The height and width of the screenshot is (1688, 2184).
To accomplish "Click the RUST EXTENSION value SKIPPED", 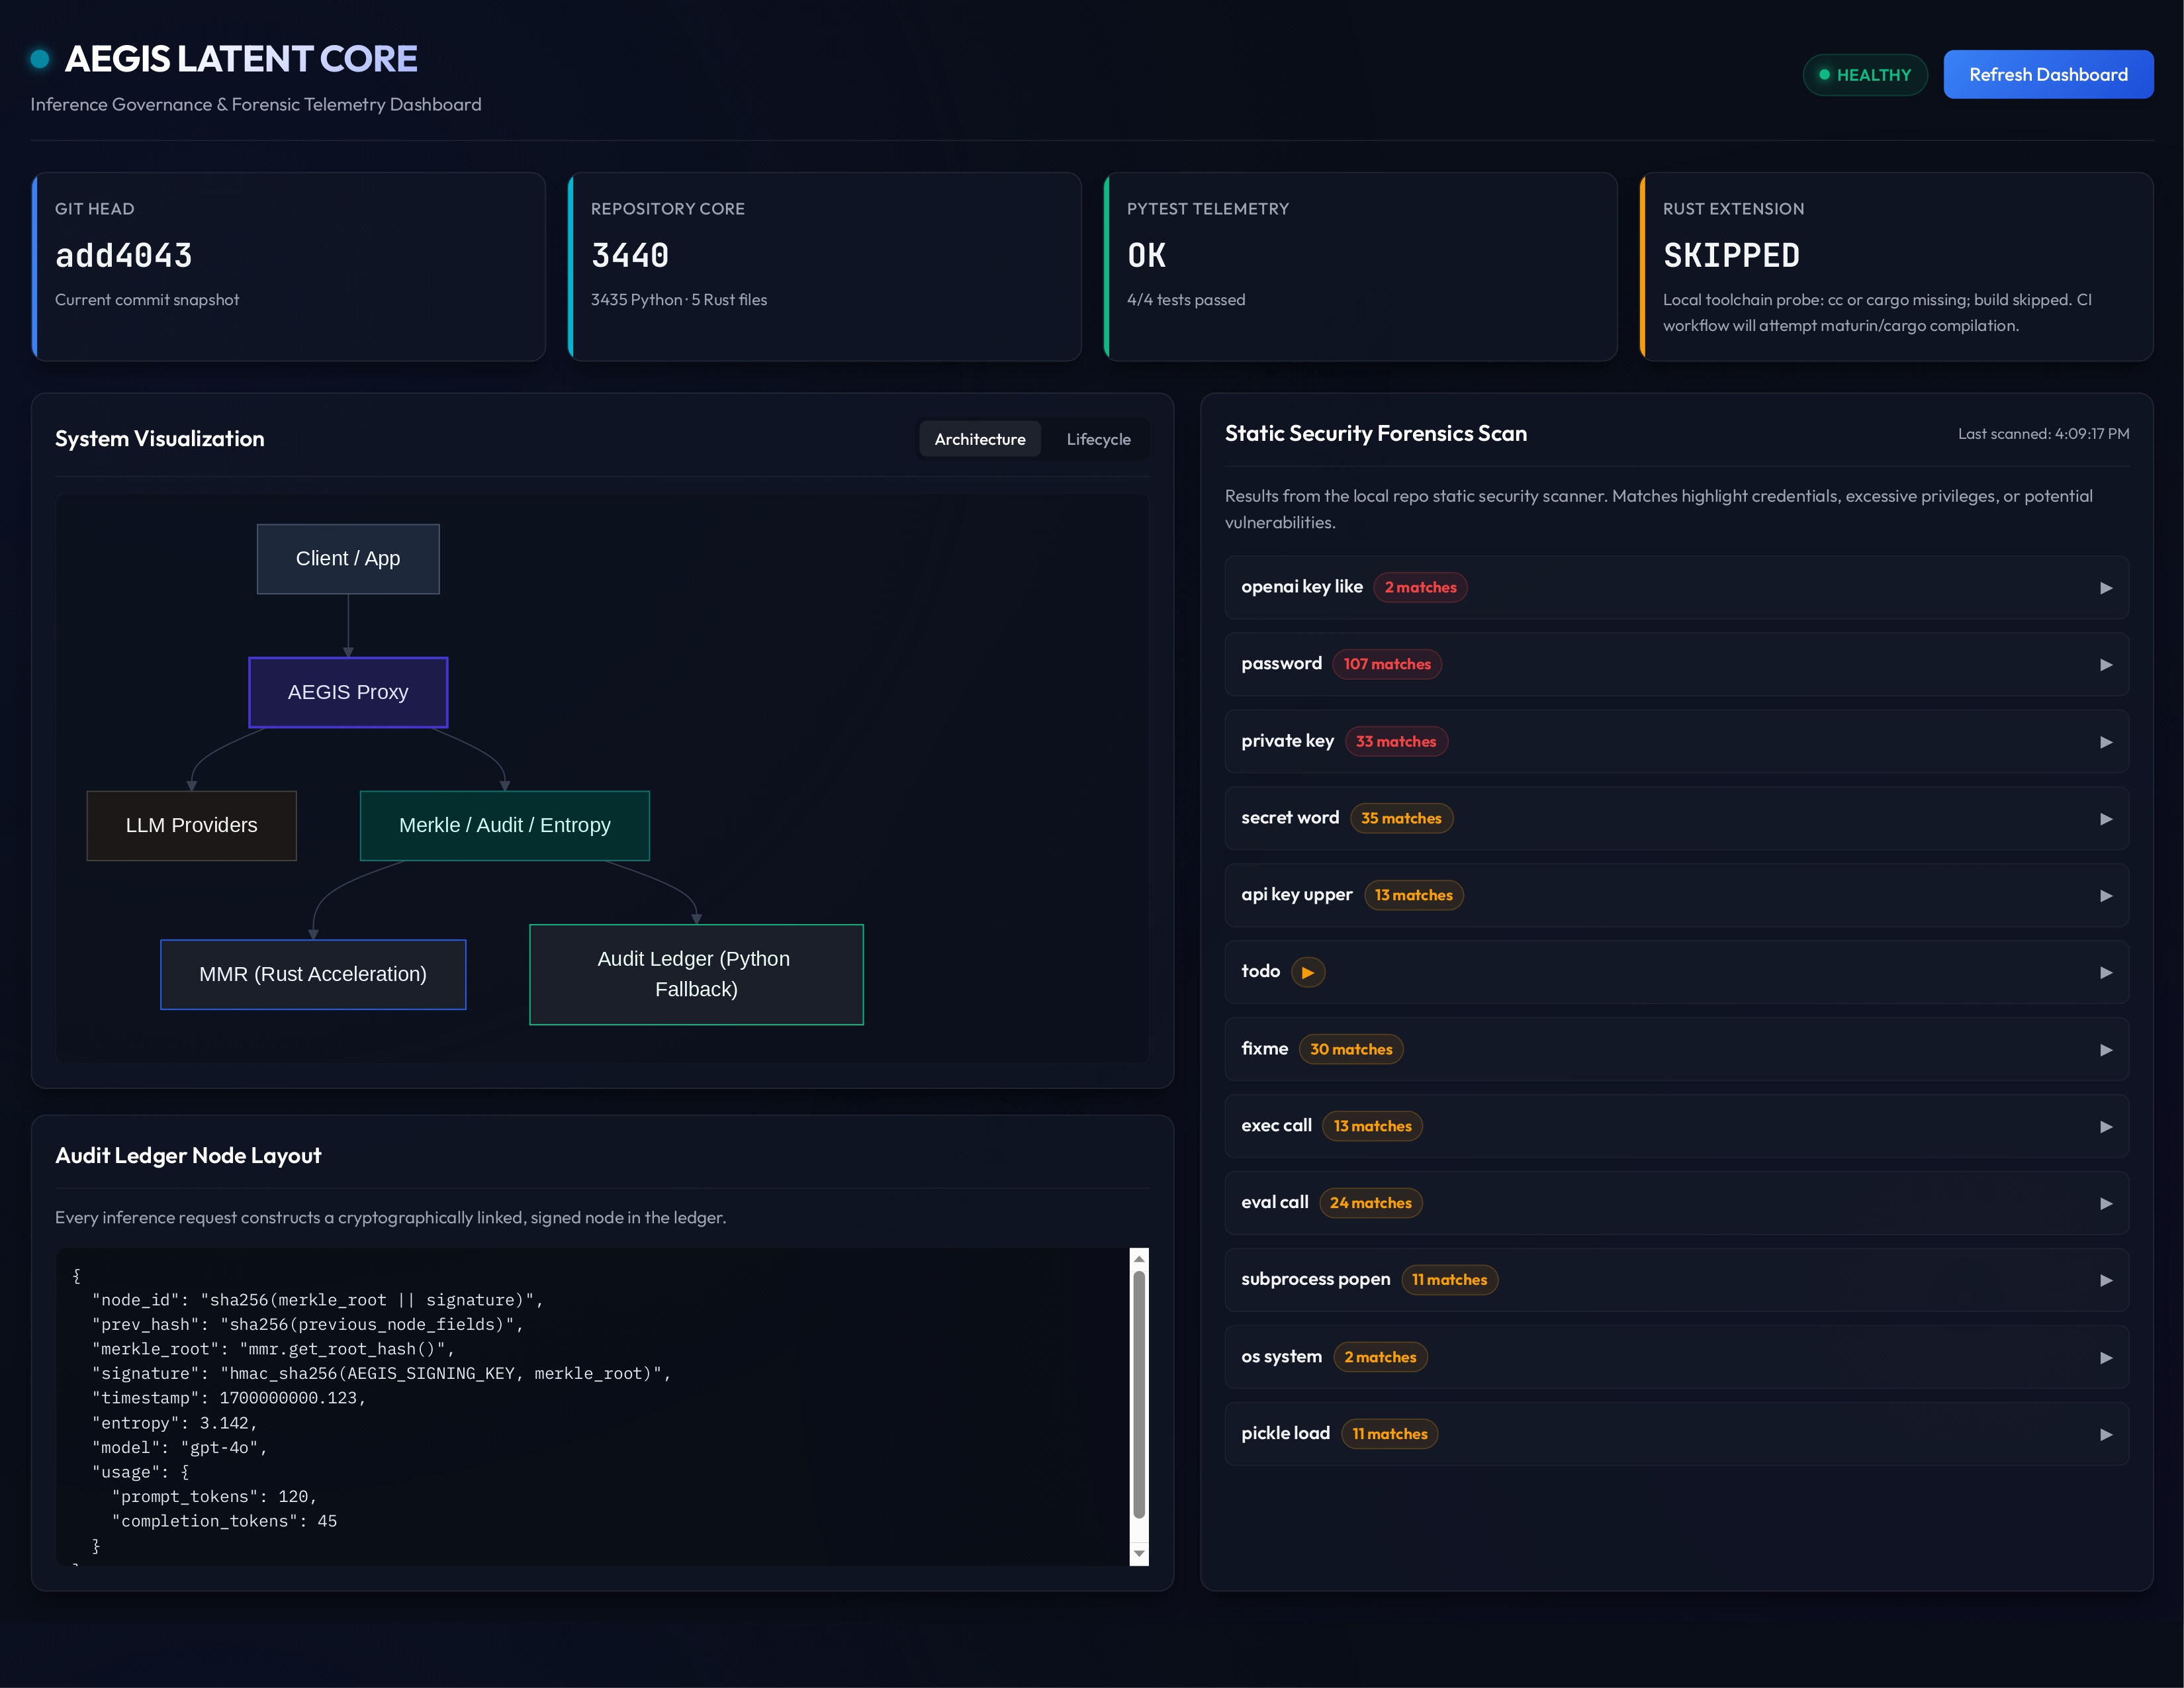I will [x=1731, y=256].
